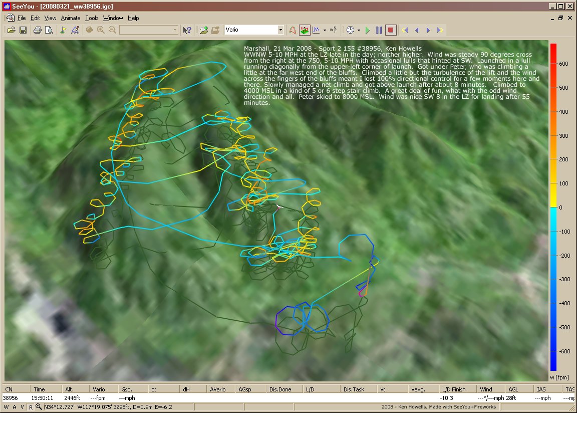Open Print Preview from the toolbar

click(49, 30)
